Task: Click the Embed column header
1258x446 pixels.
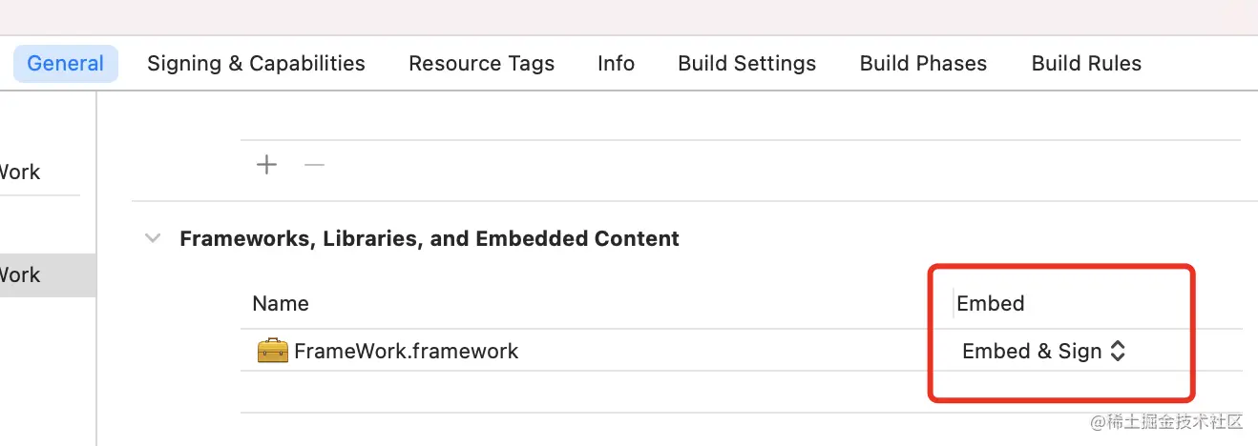Action: coord(991,304)
